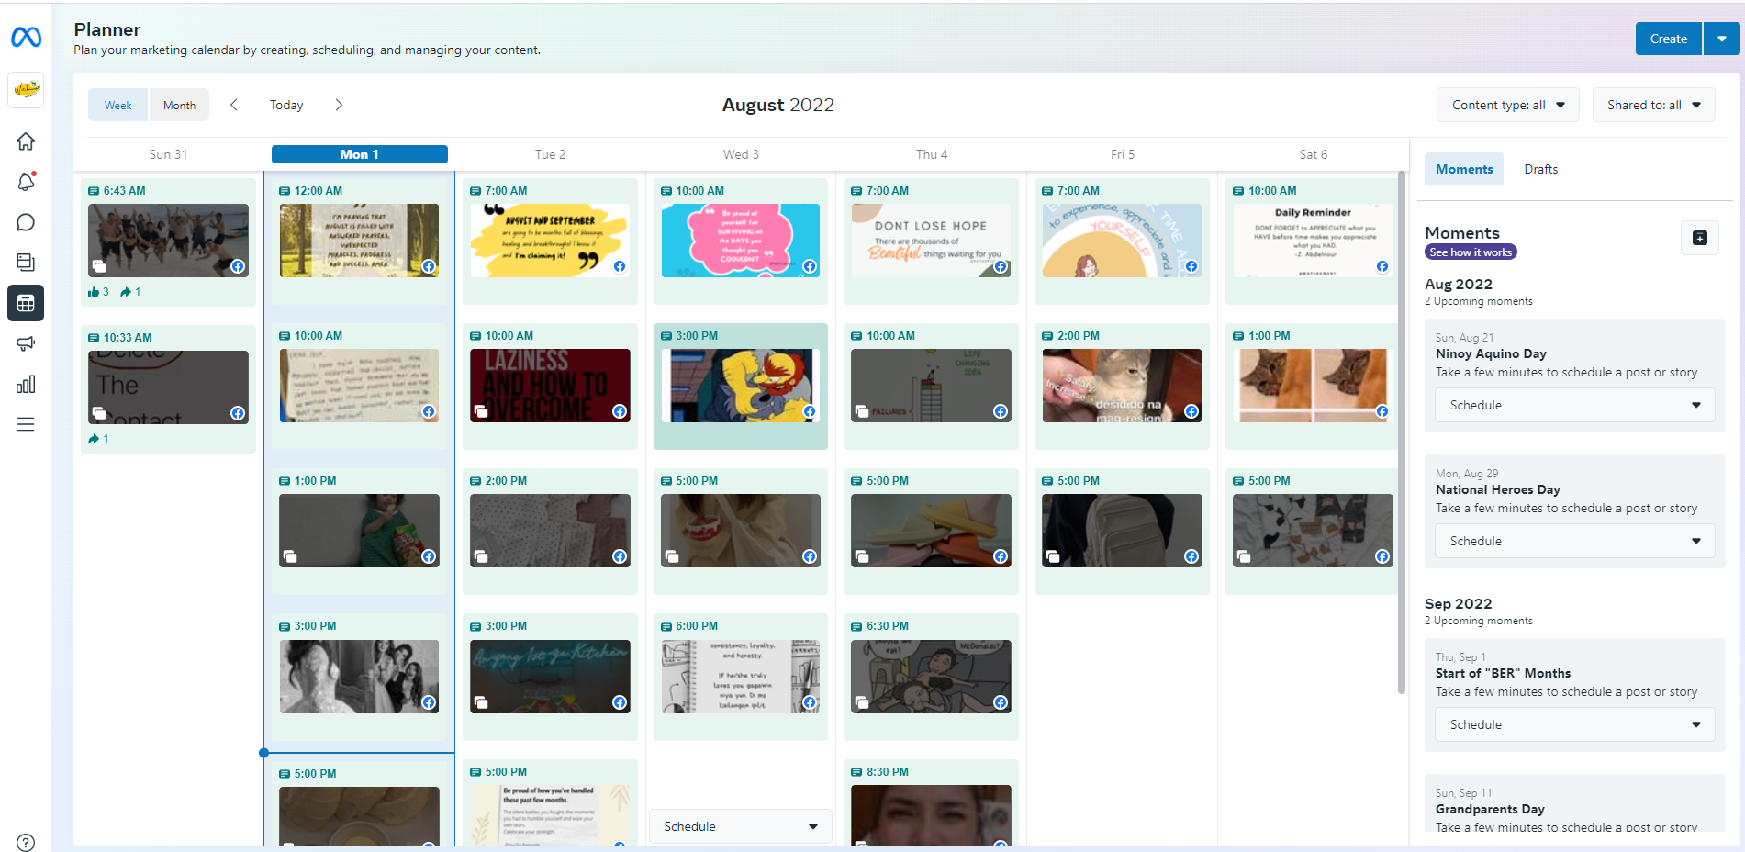Open Notifications bell icon
Screen dimensions: 1745x852
pyautogui.click(x=26, y=182)
